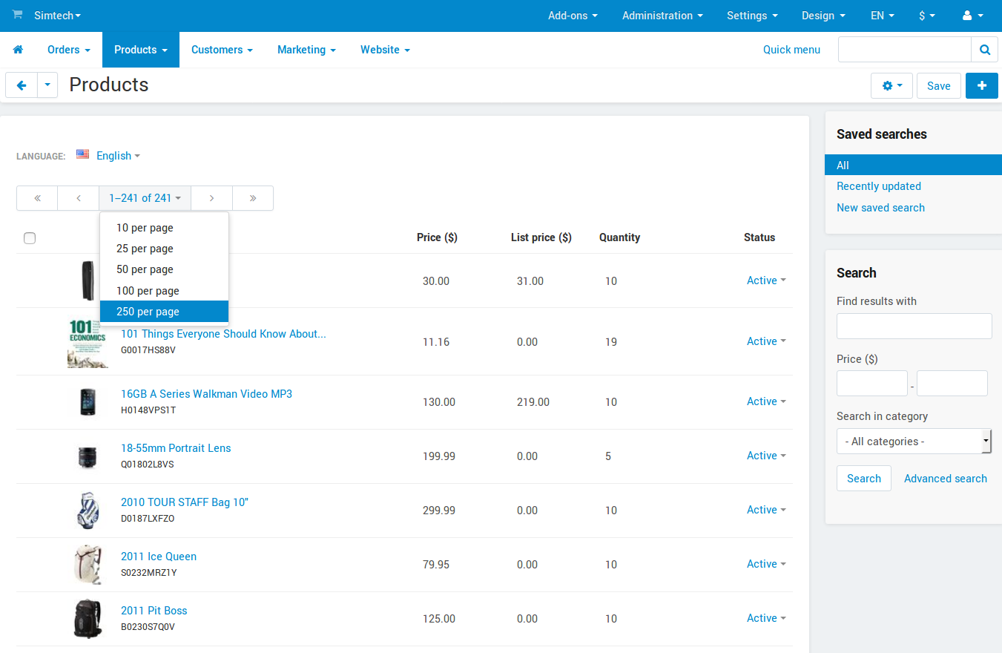Click the home icon in the navigation bar
Viewport: 1002px width, 653px height.
tap(18, 50)
